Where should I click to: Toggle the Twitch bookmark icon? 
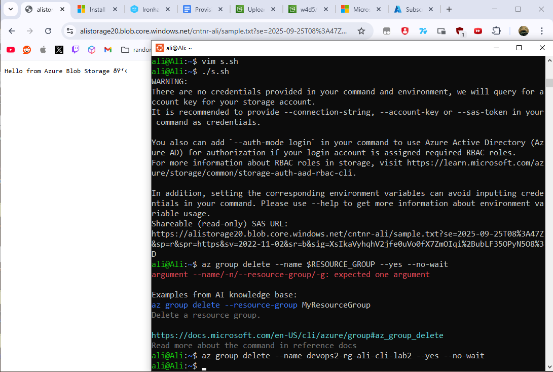tap(75, 49)
